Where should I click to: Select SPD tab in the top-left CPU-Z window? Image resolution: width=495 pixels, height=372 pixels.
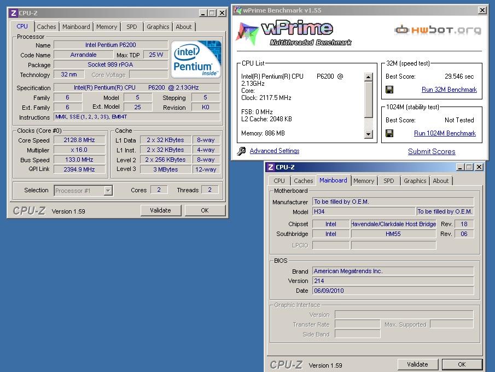coord(132,27)
